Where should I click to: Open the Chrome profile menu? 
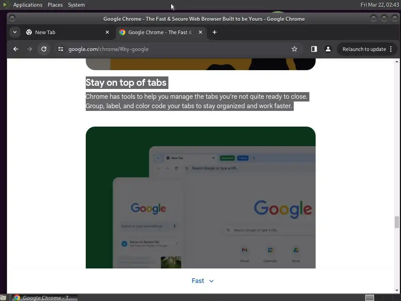coord(328,49)
